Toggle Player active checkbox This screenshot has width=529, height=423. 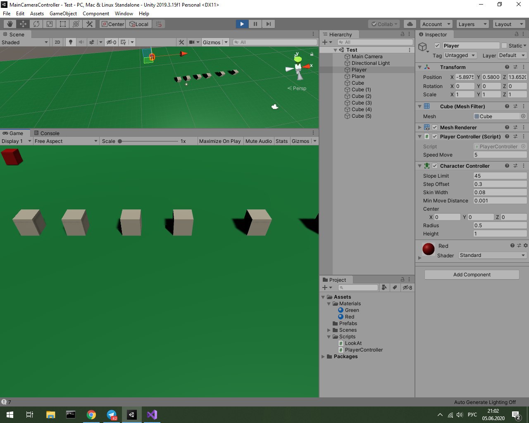(x=437, y=45)
